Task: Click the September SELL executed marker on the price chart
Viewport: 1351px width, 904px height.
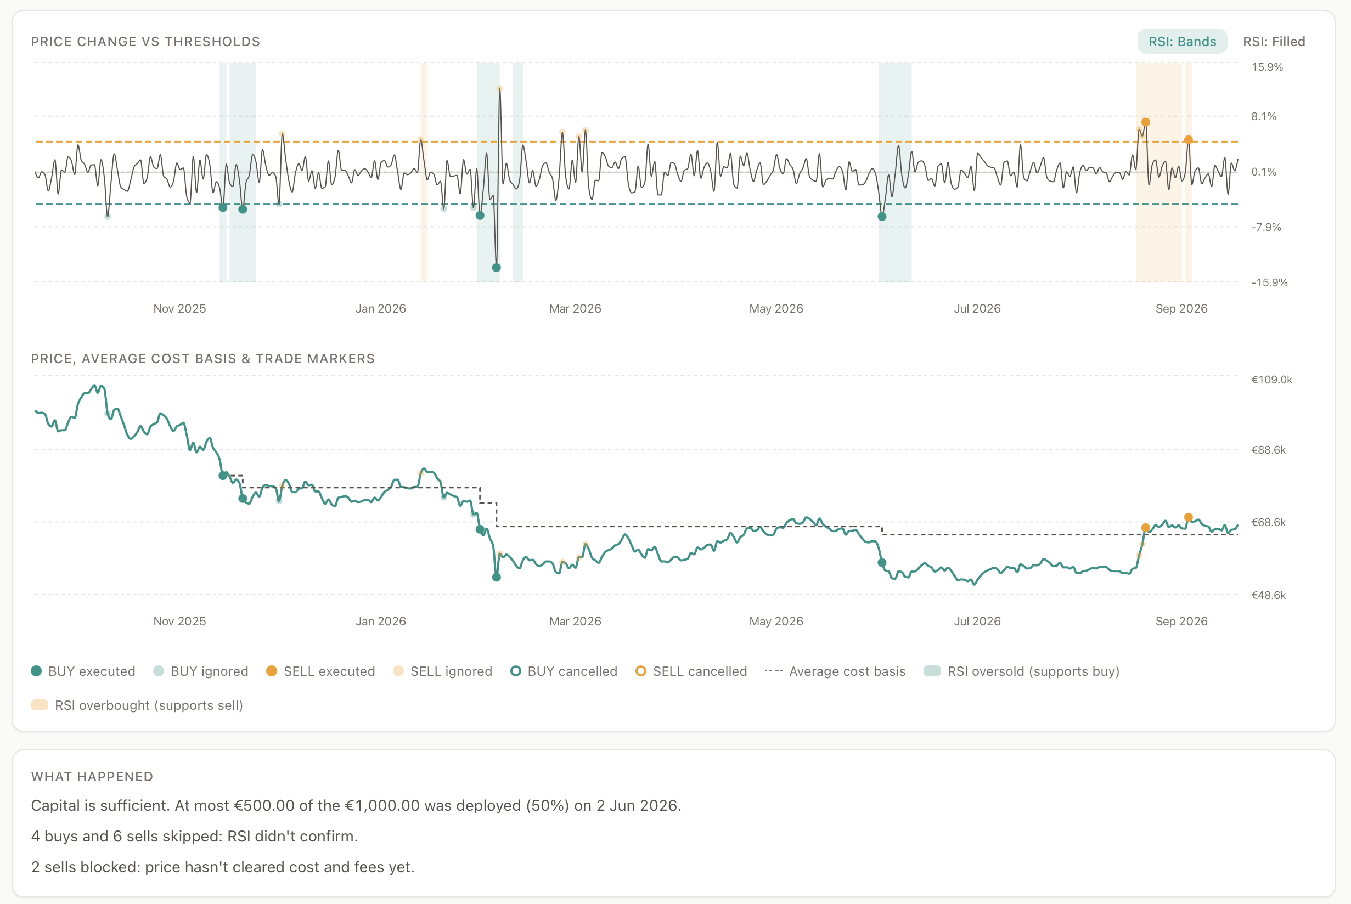Action: 1189,517
